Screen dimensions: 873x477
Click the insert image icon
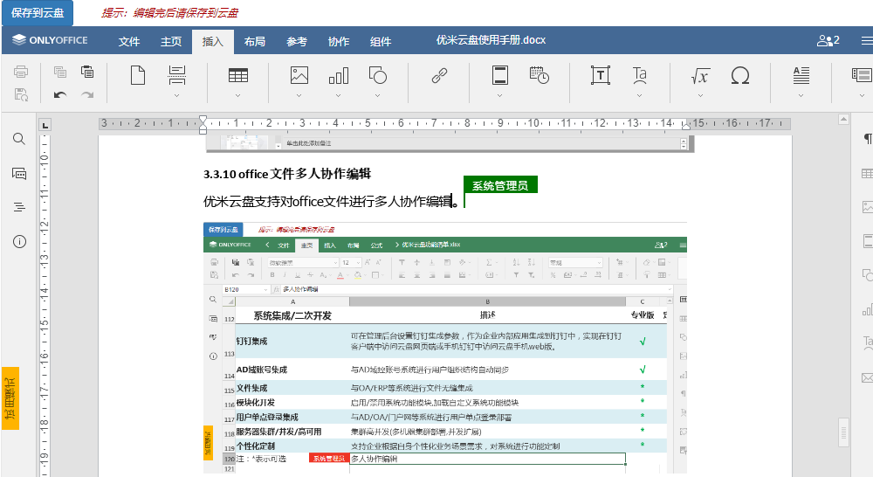coord(299,75)
